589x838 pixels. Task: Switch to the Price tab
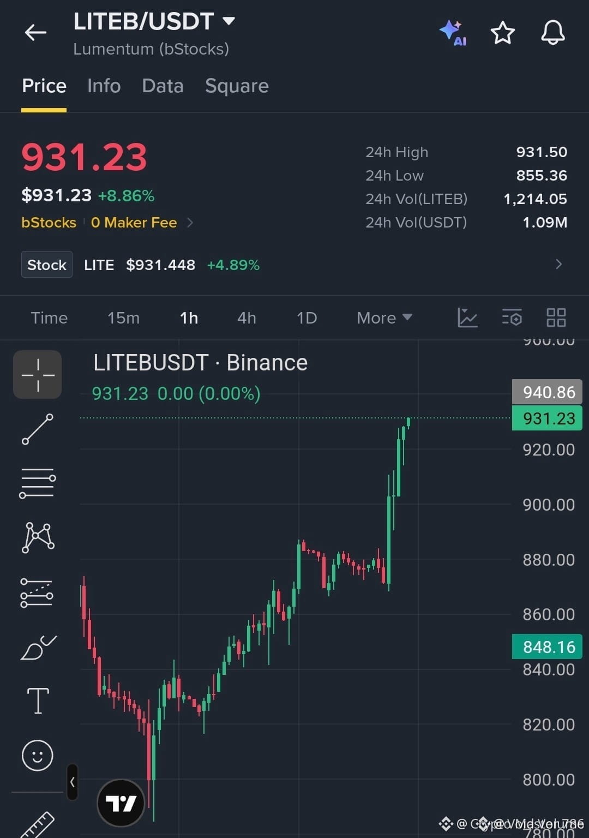(x=44, y=86)
